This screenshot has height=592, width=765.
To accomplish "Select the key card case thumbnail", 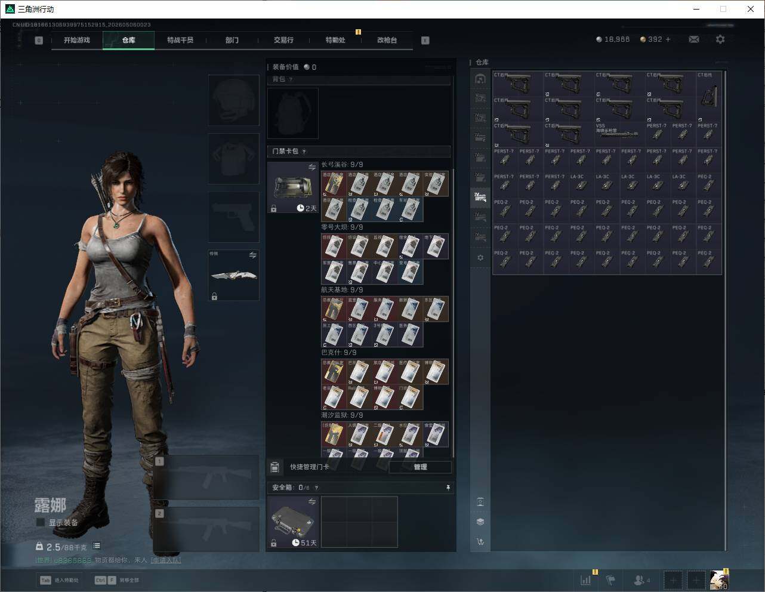I will coord(293,187).
